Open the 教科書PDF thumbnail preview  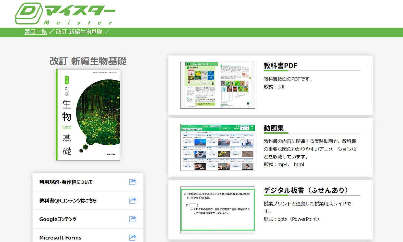pos(218,85)
